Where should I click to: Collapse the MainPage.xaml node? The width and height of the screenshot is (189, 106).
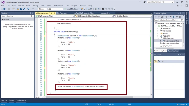pos(158,38)
